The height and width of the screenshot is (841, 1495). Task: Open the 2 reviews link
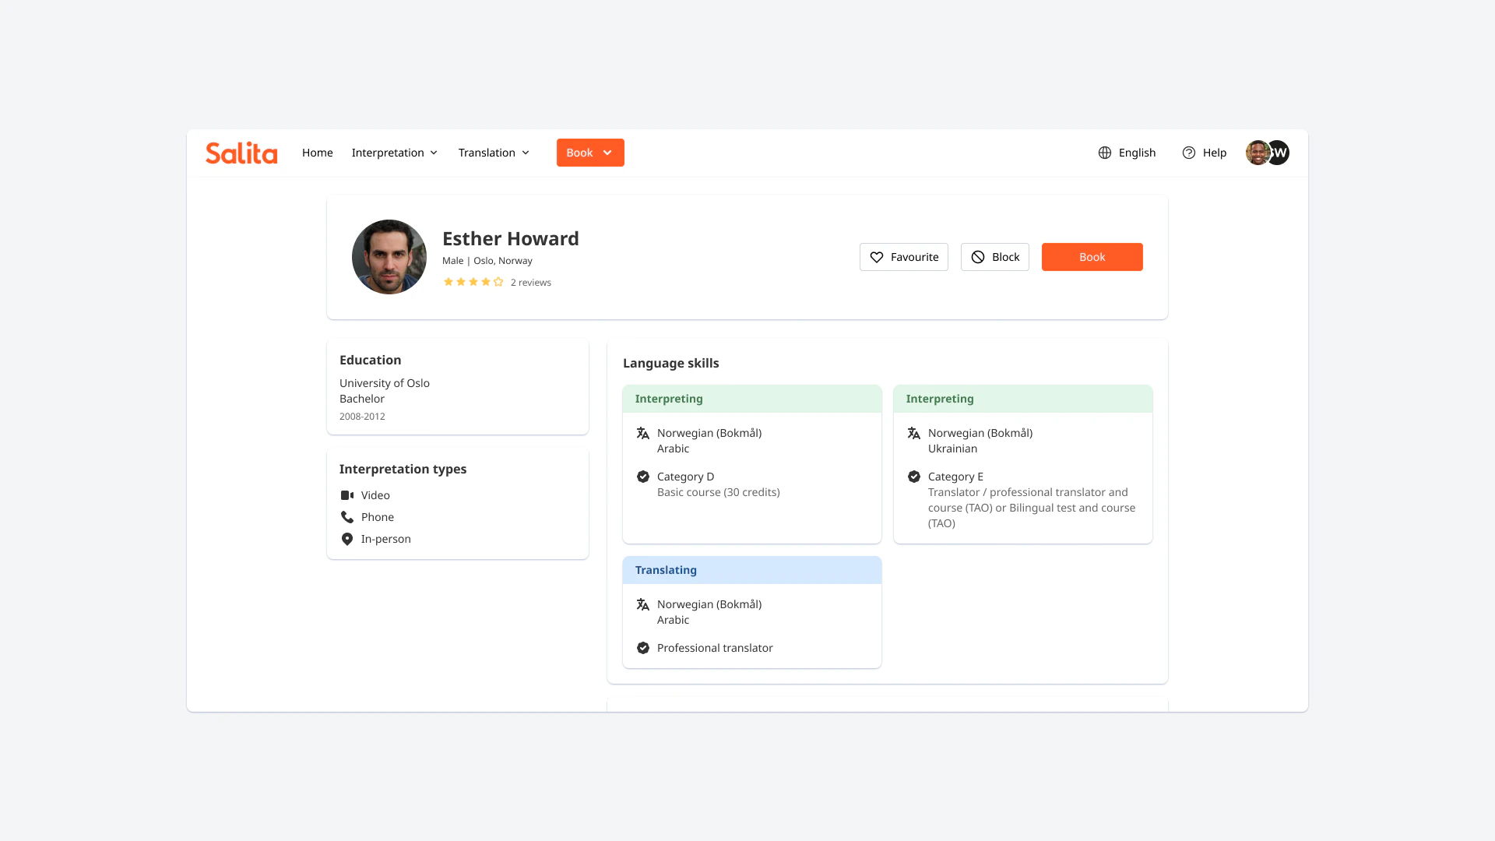[x=531, y=283]
